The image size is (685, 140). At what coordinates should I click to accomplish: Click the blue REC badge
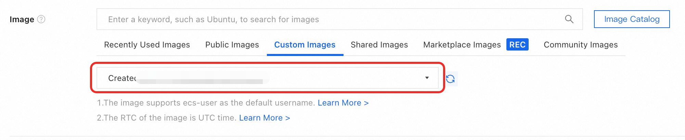pos(517,45)
